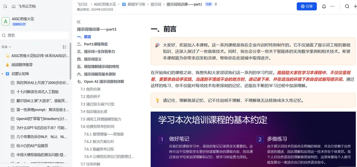357x167 pixels.
Task: Jump to section 7.6 给模型思考的时间
Action: coord(98,127)
